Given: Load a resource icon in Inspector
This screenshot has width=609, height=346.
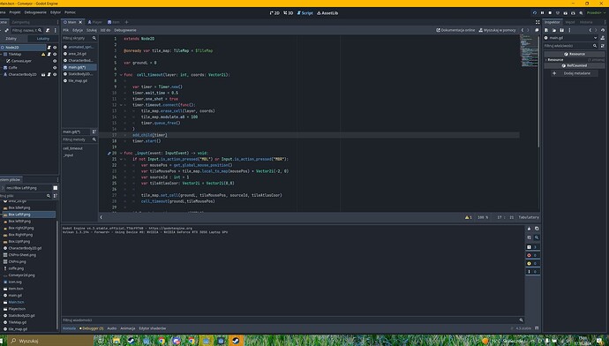Looking at the screenshot, I should pos(554,30).
